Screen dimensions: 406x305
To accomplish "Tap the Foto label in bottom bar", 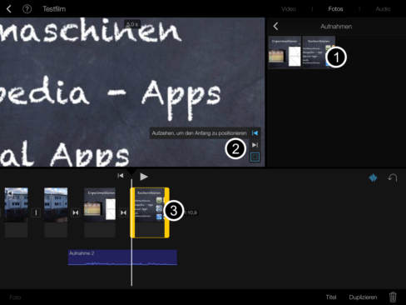I will 15,297.
